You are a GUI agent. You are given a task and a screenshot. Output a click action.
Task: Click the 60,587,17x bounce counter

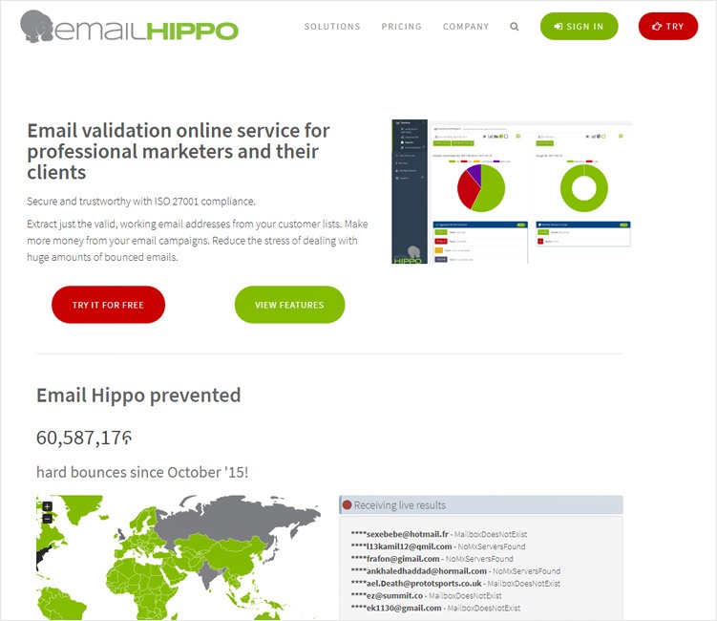[x=84, y=438]
